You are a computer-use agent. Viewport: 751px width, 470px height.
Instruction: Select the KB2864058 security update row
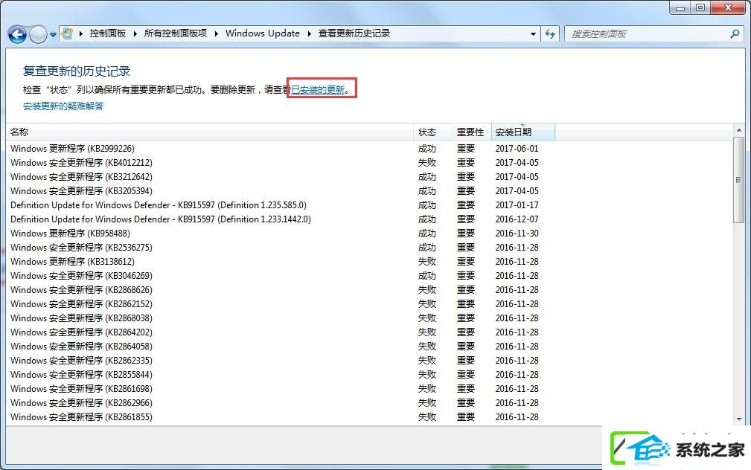(x=369, y=346)
